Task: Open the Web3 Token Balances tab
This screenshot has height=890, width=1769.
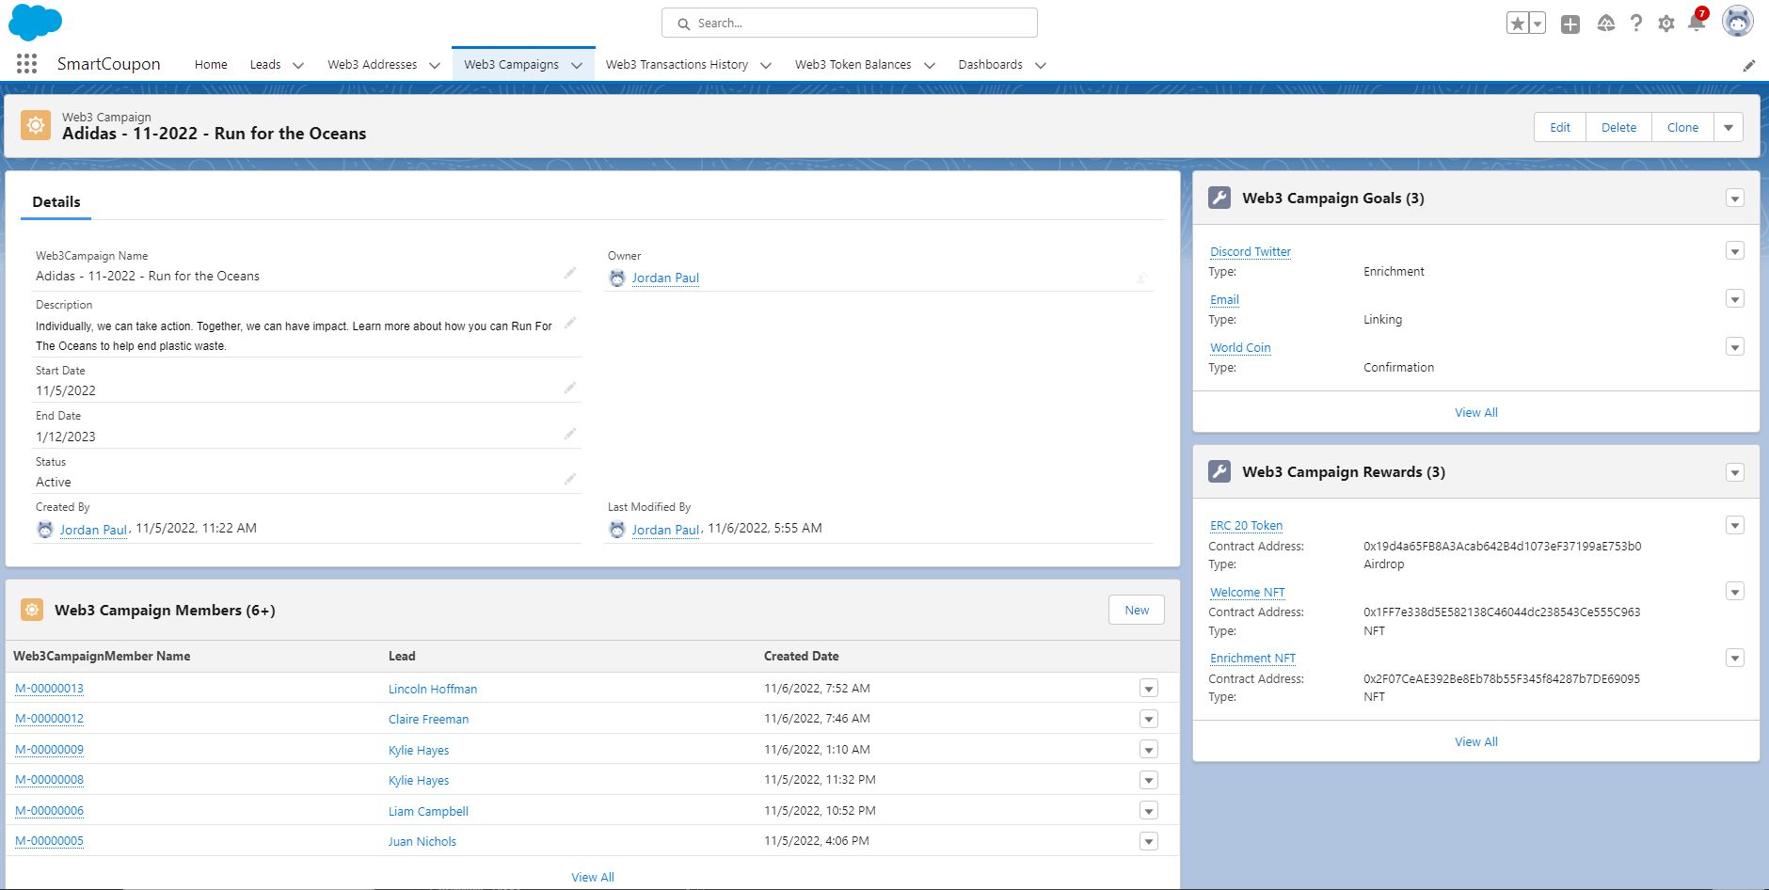Action: (x=853, y=64)
